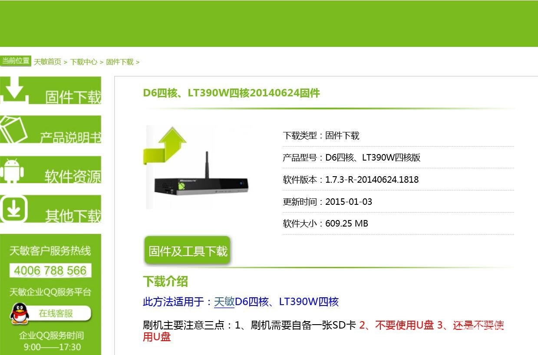Click 天敏企业QQ服务平台 text
This screenshot has height=355, width=538.
(x=50, y=292)
